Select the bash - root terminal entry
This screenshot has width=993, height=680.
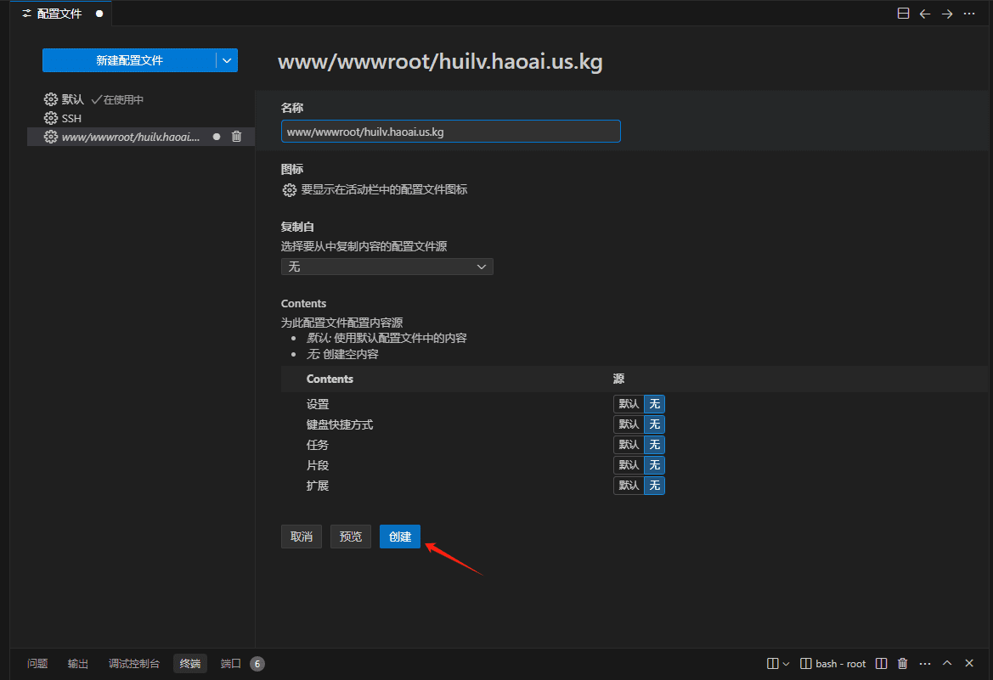(x=832, y=664)
